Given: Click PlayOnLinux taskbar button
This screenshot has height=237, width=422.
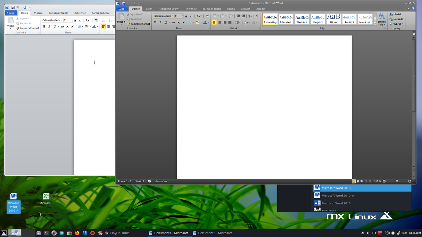Looking at the screenshot, I should click(x=117, y=233).
